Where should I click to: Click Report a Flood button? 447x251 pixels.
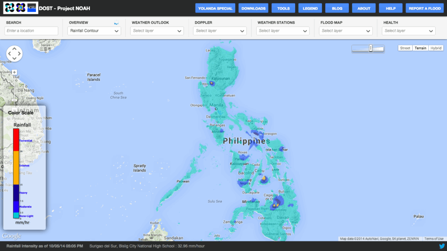point(425,8)
